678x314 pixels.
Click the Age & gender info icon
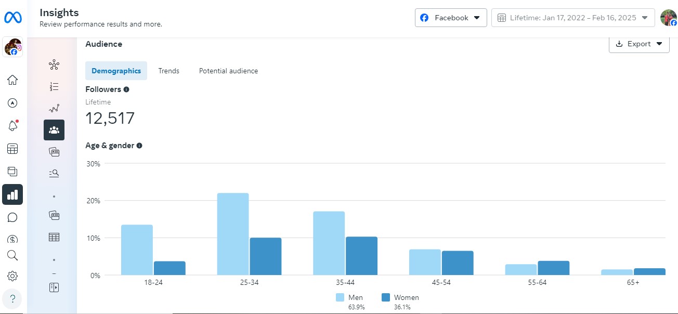point(139,146)
